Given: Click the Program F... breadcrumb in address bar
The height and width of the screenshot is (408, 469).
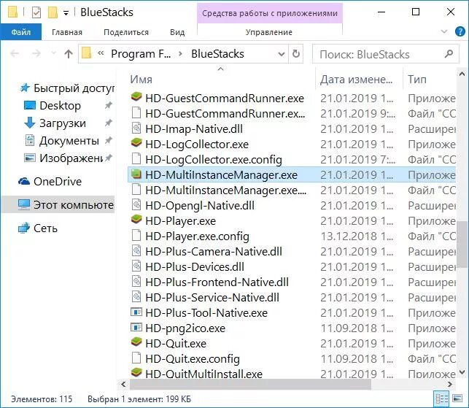Looking at the screenshot, I should click(x=141, y=54).
